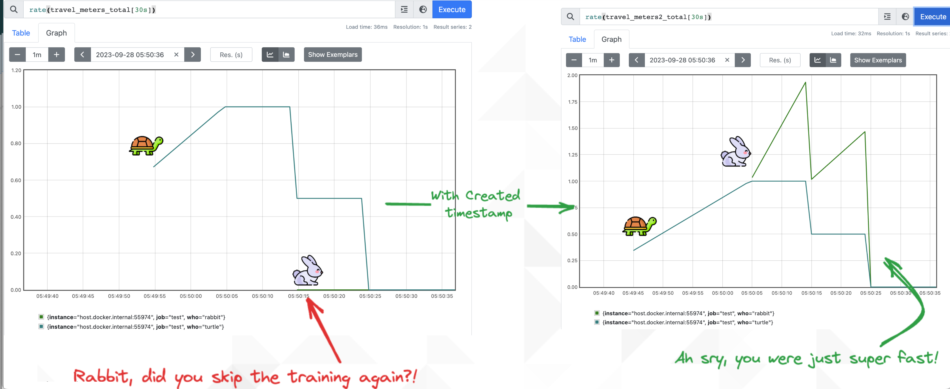This screenshot has height=389, width=950.
Task: Switch to Table tab on right panel
Action: [576, 39]
